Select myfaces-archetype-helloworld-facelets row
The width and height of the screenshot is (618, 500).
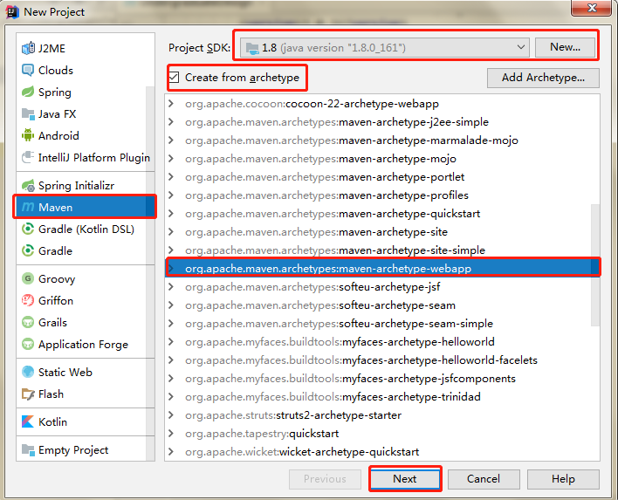[x=382, y=360]
